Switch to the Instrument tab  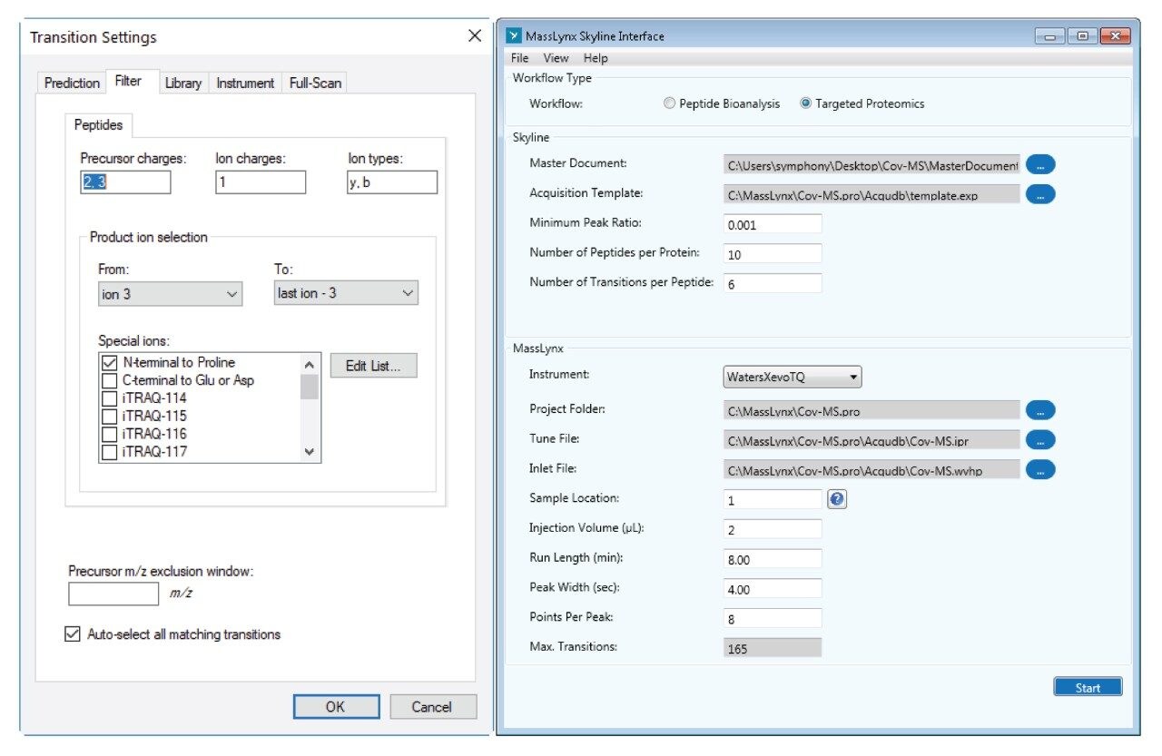tap(245, 83)
